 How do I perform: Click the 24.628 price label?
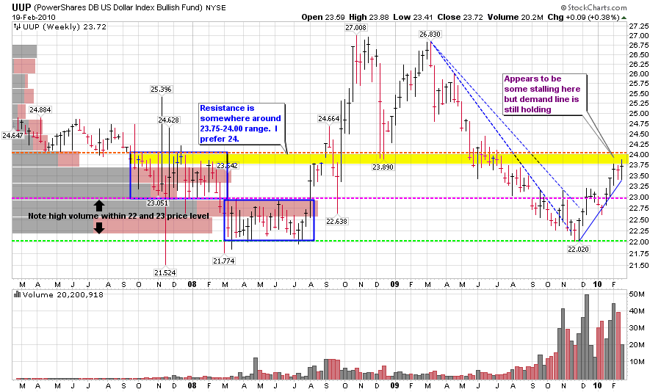pos(169,120)
